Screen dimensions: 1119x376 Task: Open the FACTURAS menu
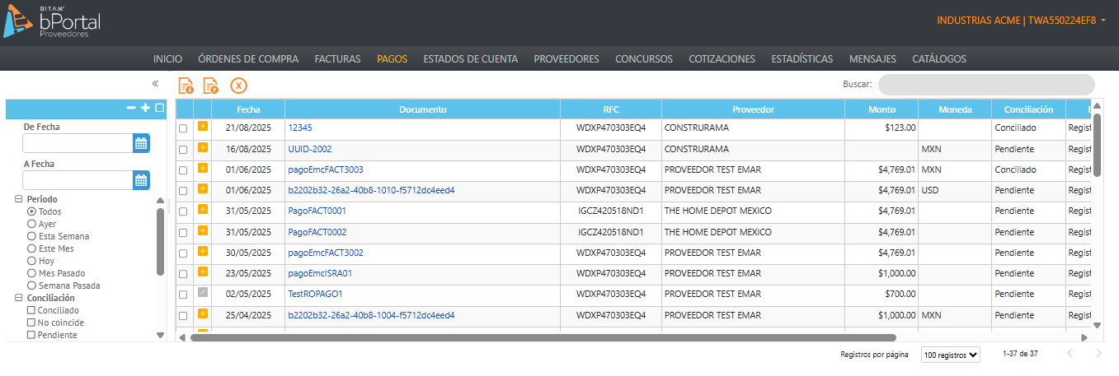(x=337, y=59)
